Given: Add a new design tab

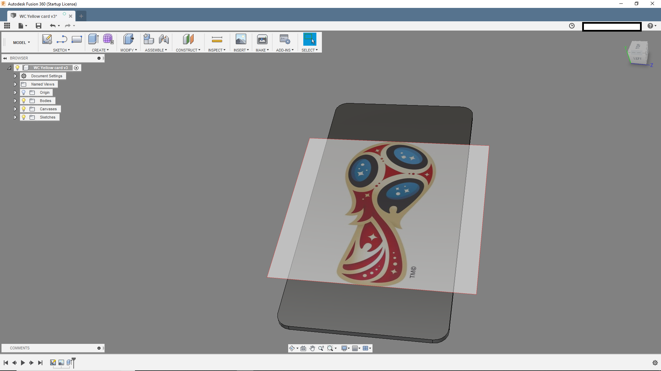Looking at the screenshot, I should click(x=81, y=16).
